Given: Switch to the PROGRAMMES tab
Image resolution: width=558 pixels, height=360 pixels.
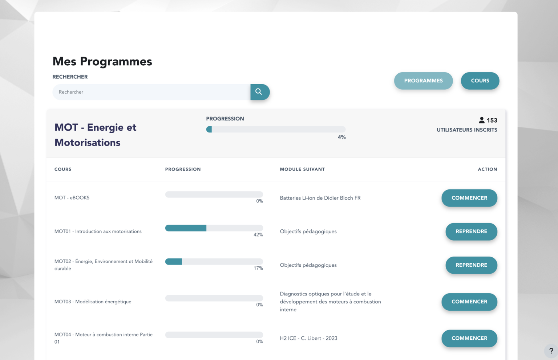Looking at the screenshot, I should 423,81.
